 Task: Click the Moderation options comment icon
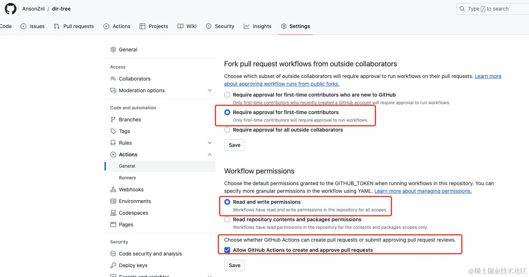coord(113,90)
